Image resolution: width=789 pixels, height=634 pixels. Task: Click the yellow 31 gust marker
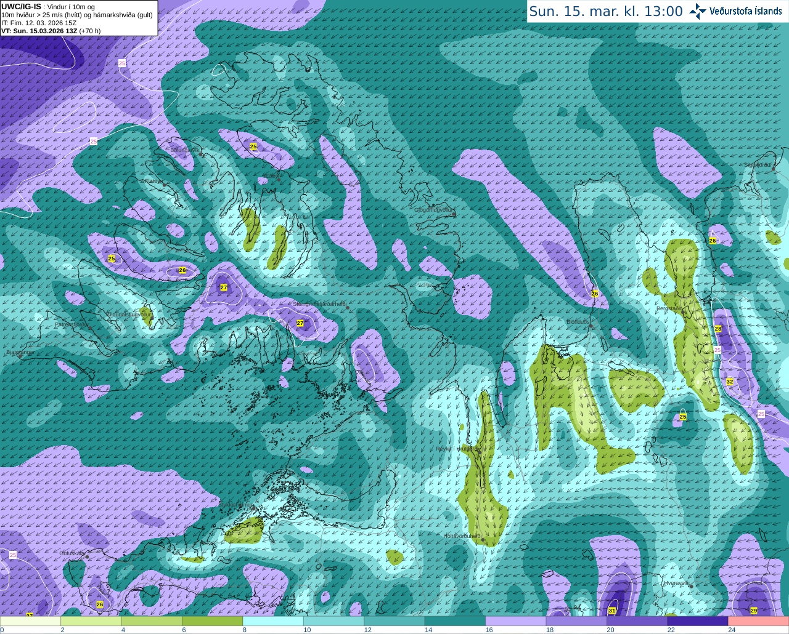612,611
